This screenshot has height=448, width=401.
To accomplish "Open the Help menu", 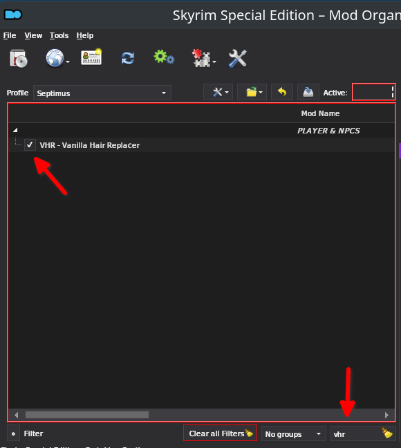I will click(85, 35).
